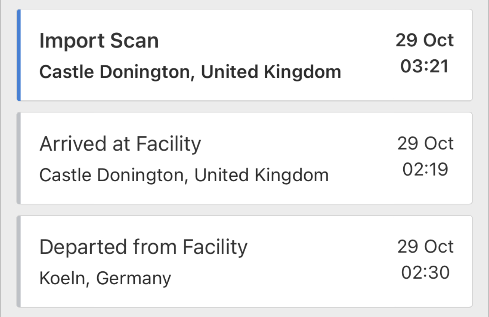Click the 02:30 timestamp
489x317 pixels.
[425, 273]
